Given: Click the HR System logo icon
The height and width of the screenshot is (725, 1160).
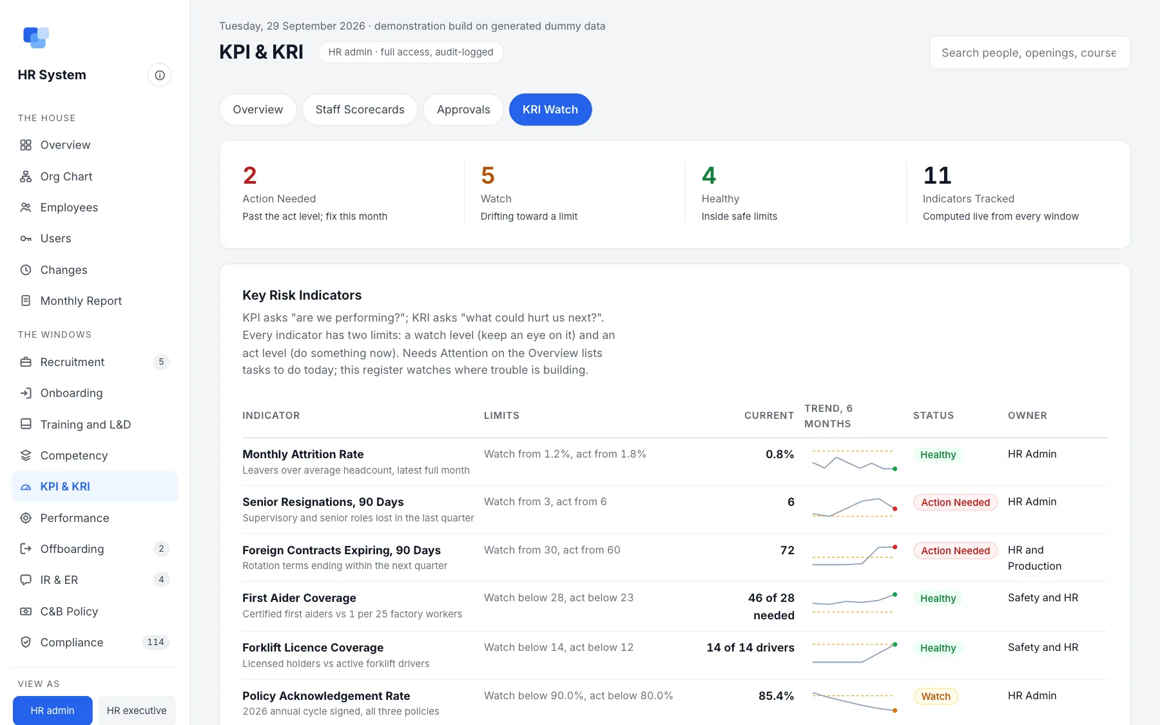Looking at the screenshot, I should pos(36,37).
